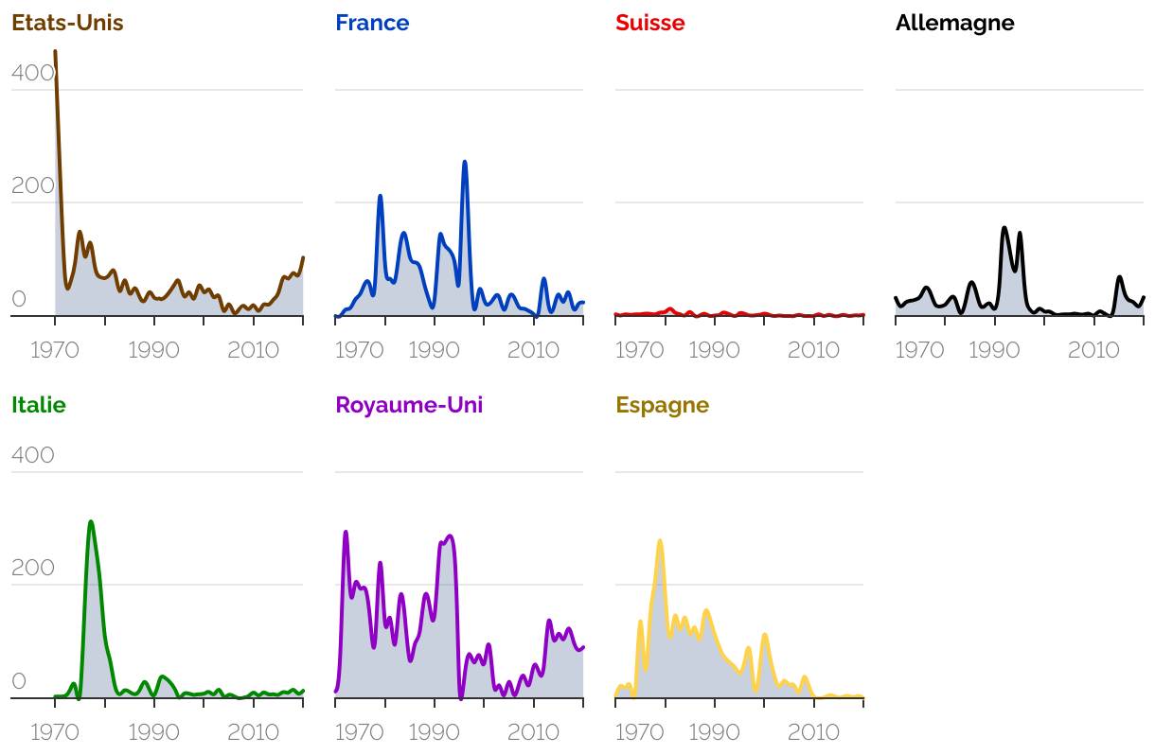This screenshot has width=1155, height=755.
Task: Click the 200 y-axis label in Italie chart
Action: click(x=33, y=568)
